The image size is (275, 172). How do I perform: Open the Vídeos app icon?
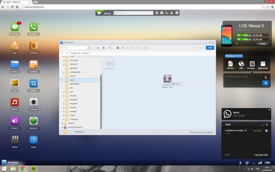pyautogui.click(x=15, y=139)
